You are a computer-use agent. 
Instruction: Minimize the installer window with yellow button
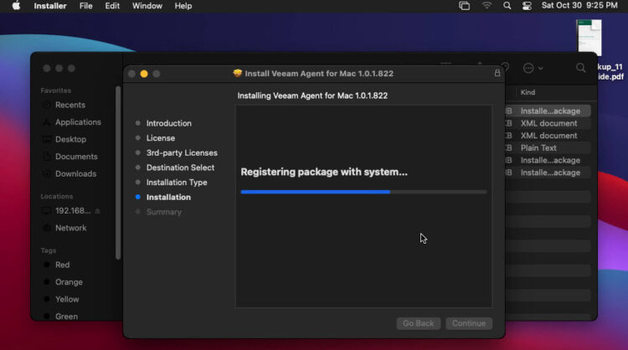tap(144, 74)
